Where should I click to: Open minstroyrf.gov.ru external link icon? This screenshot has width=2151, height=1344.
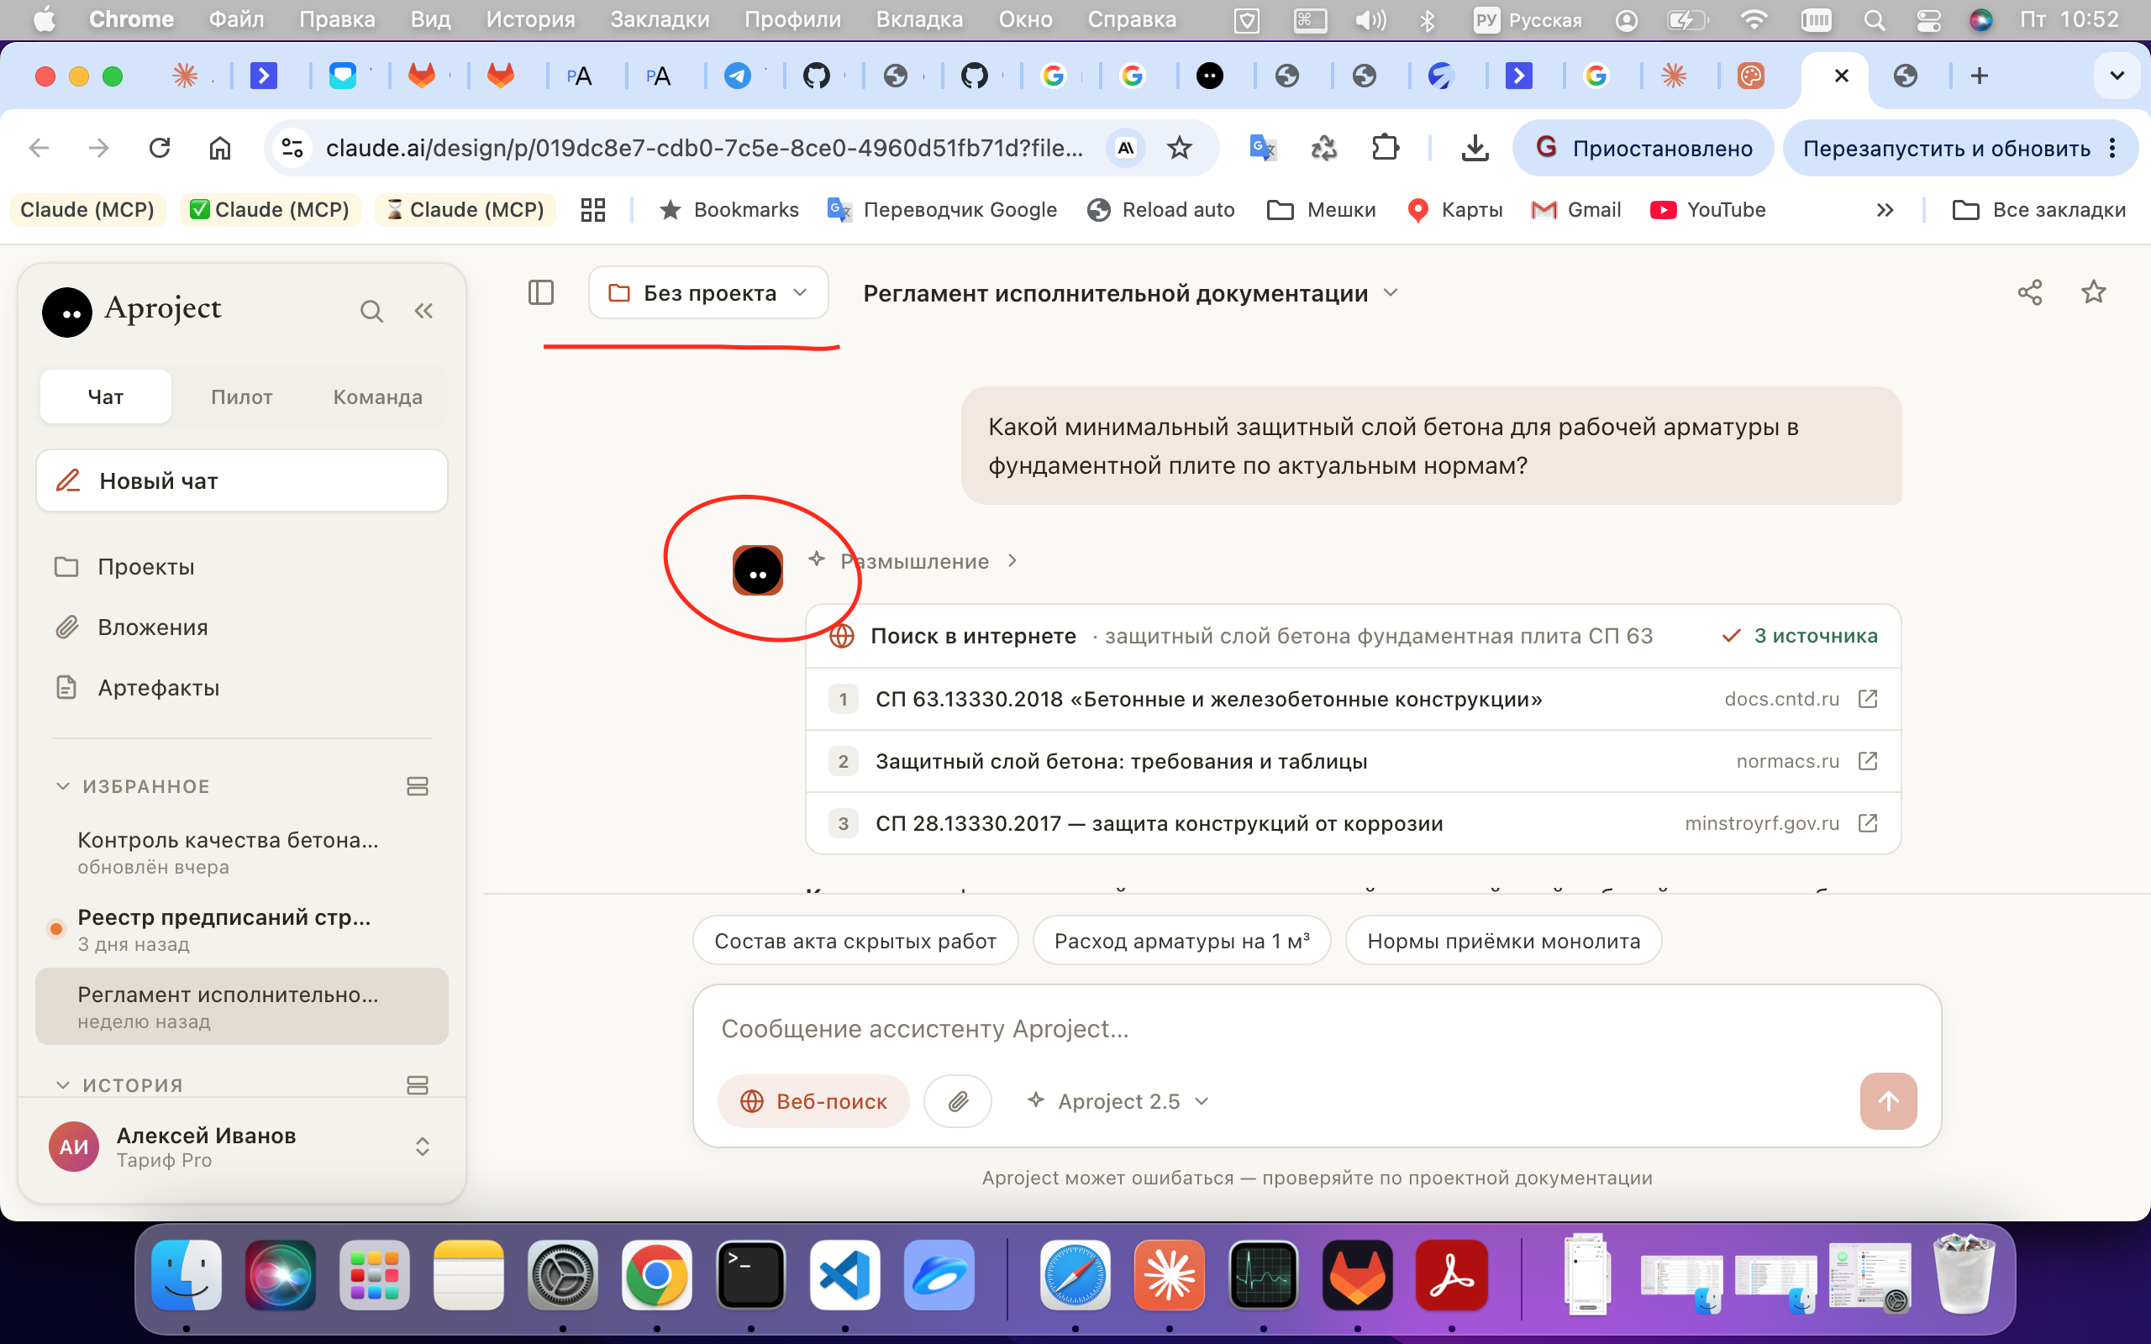(x=1868, y=823)
